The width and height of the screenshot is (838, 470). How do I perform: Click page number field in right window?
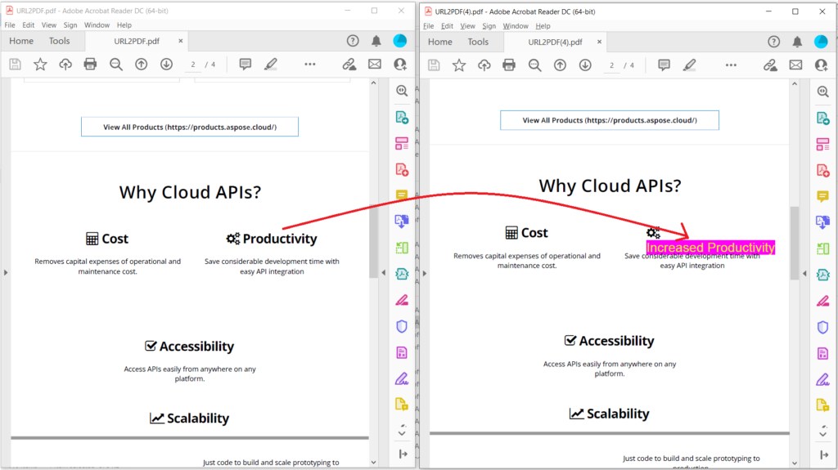coord(611,65)
